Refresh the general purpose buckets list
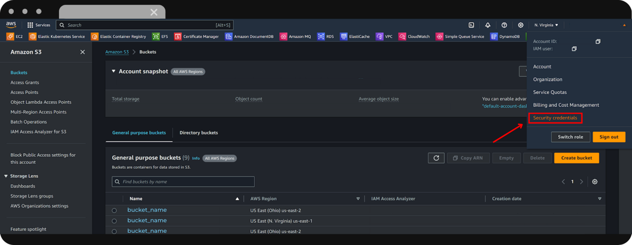 coord(436,158)
